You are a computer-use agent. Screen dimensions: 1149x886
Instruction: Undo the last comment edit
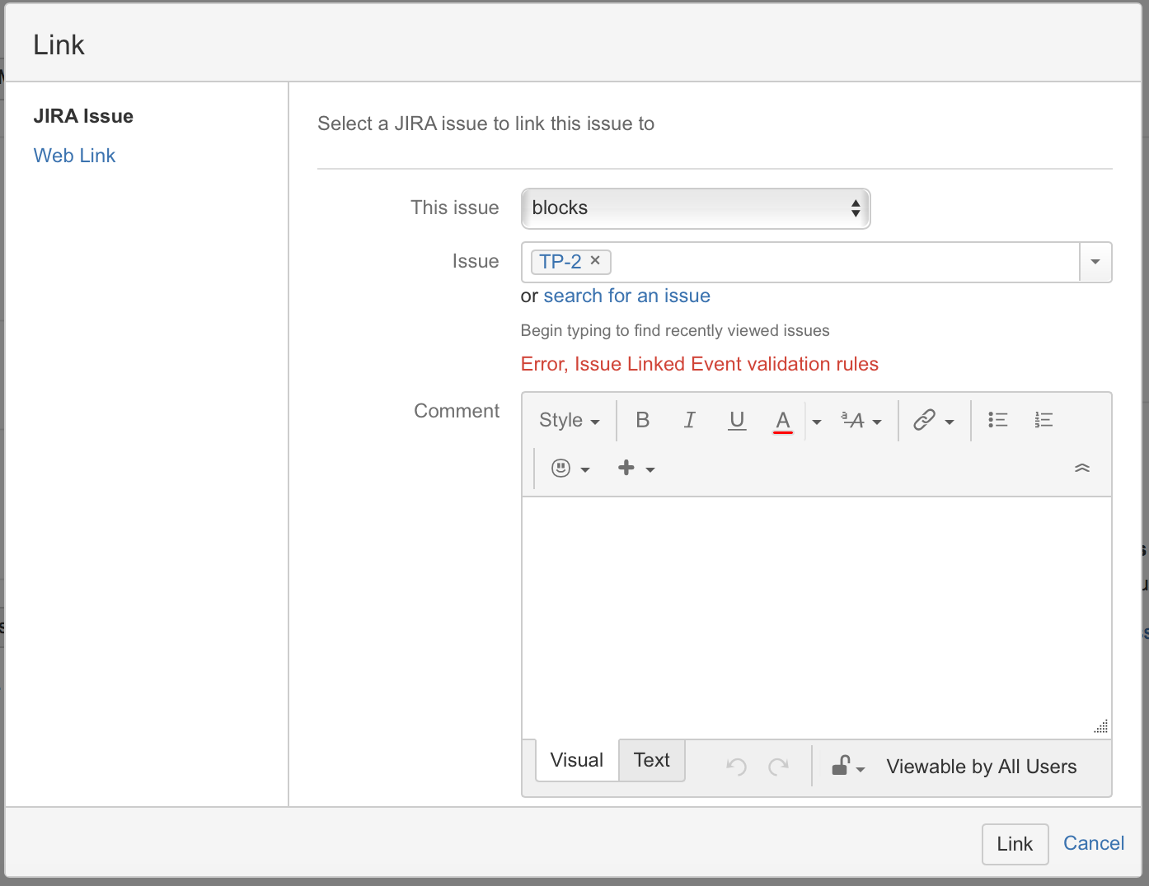pyautogui.click(x=736, y=767)
